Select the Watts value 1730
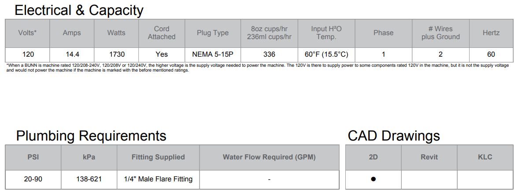Viewport: 518px width, 195px height. (116, 54)
